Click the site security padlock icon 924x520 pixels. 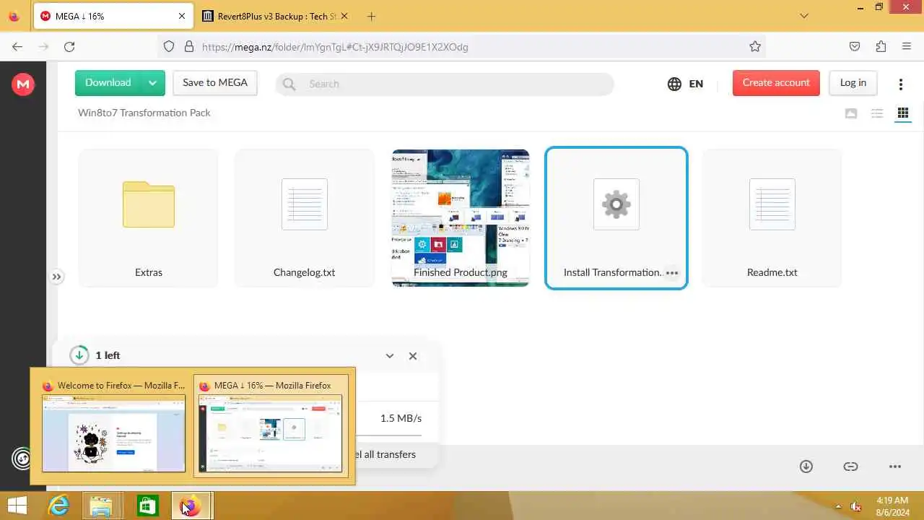189,46
